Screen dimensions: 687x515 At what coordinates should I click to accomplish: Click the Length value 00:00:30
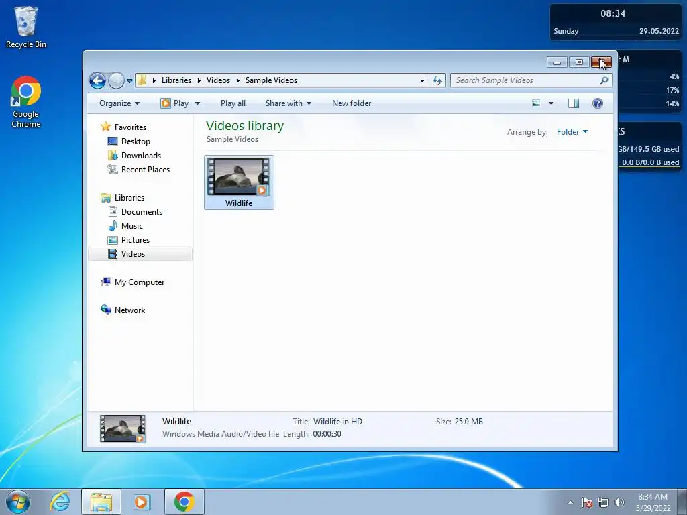(327, 434)
